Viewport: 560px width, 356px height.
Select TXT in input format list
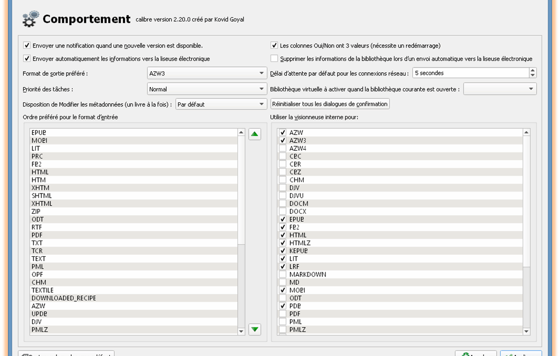[x=133, y=243]
